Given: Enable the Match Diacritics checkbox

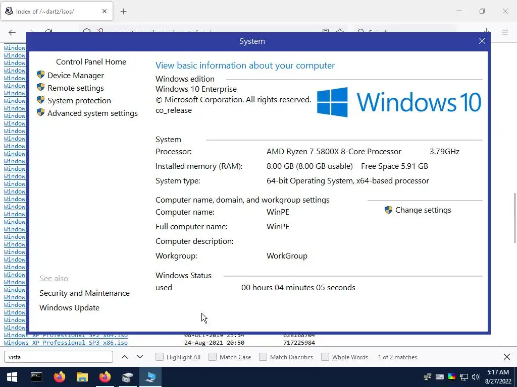Looking at the screenshot, I should [263, 357].
